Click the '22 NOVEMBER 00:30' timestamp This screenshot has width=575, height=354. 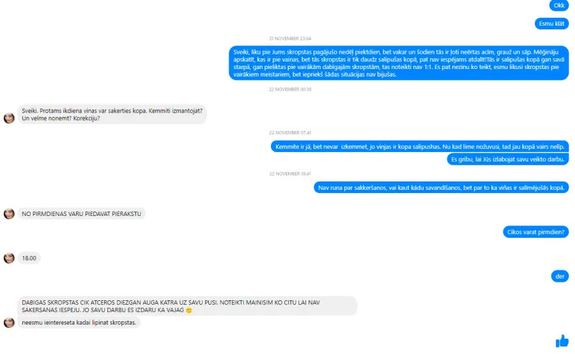(x=290, y=89)
